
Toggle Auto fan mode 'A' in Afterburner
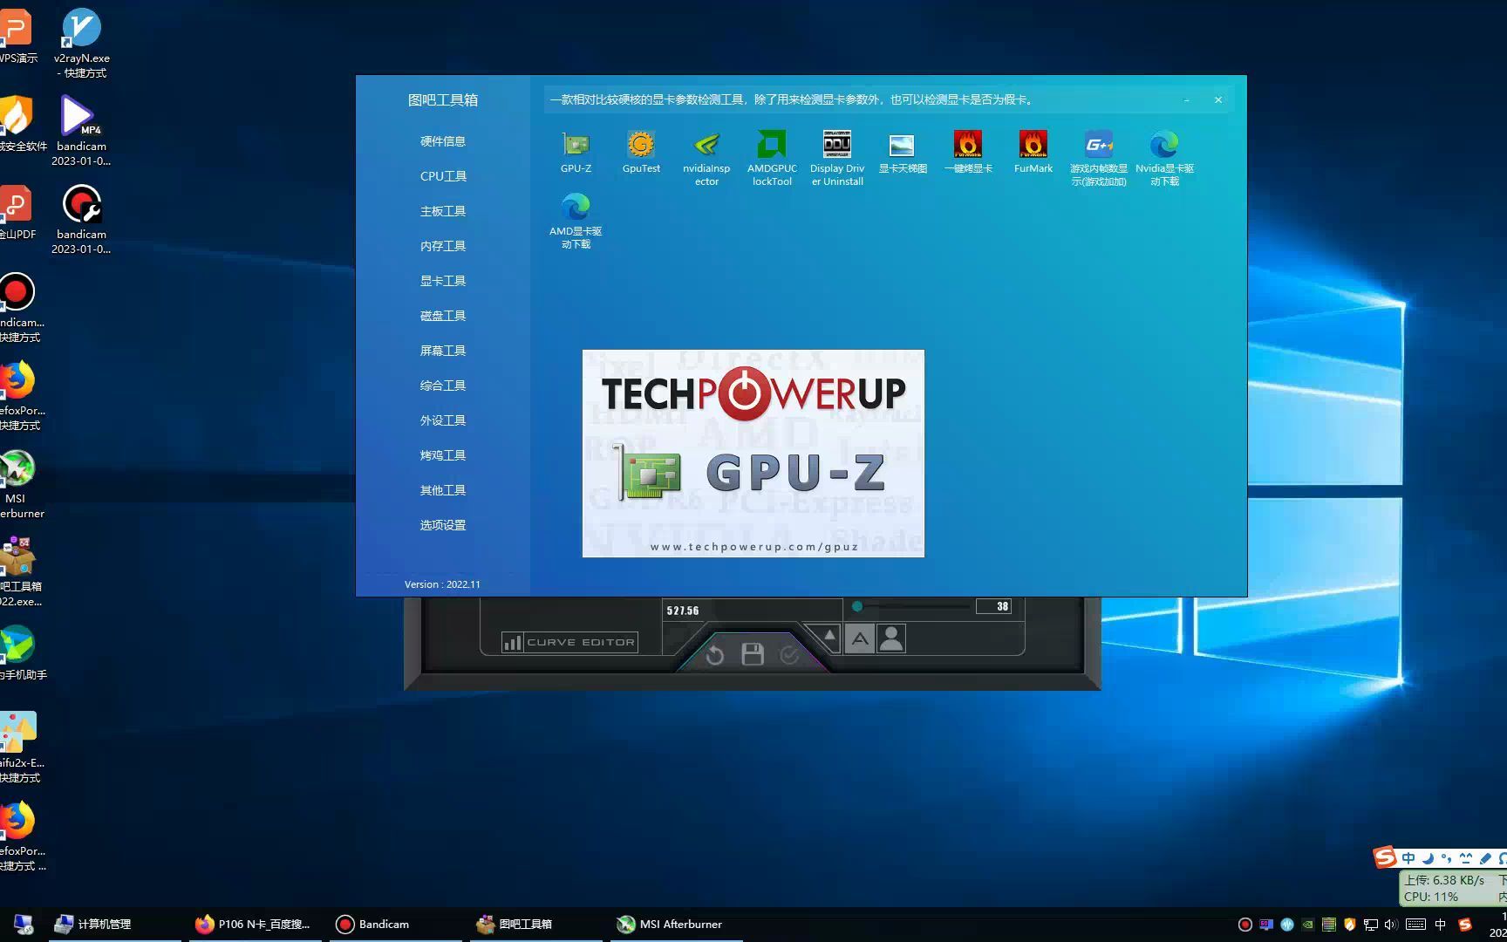(x=860, y=639)
